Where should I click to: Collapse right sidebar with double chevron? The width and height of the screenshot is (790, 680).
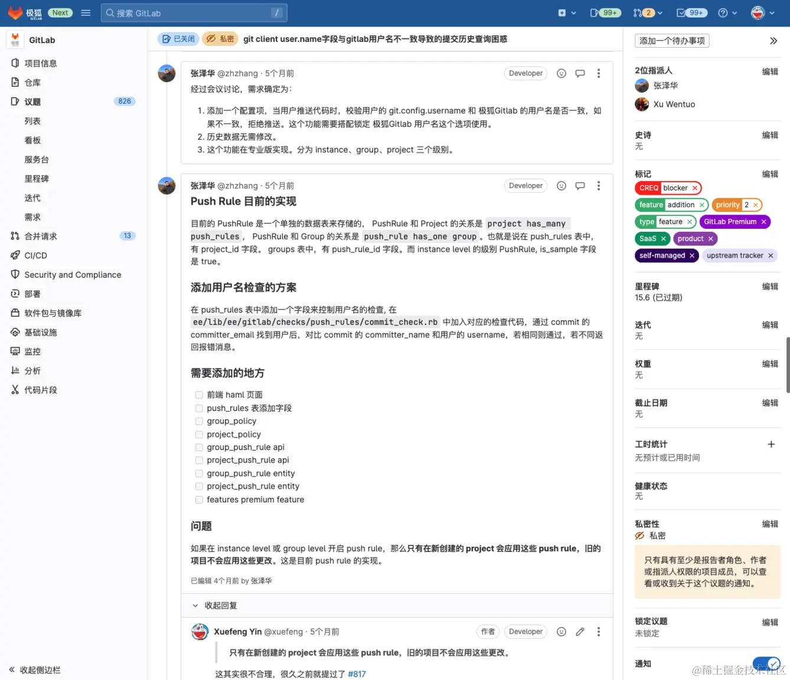(x=773, y=41)
